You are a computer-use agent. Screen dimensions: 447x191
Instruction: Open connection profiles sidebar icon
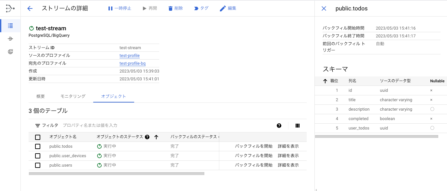tap(10, 39)
